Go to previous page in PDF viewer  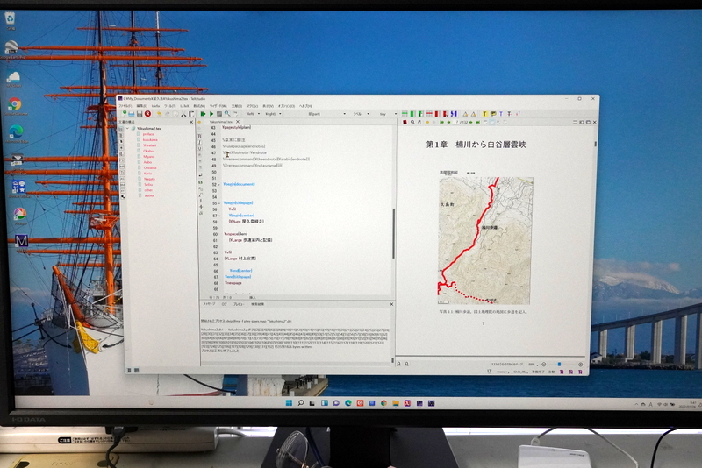pos(448,122)
